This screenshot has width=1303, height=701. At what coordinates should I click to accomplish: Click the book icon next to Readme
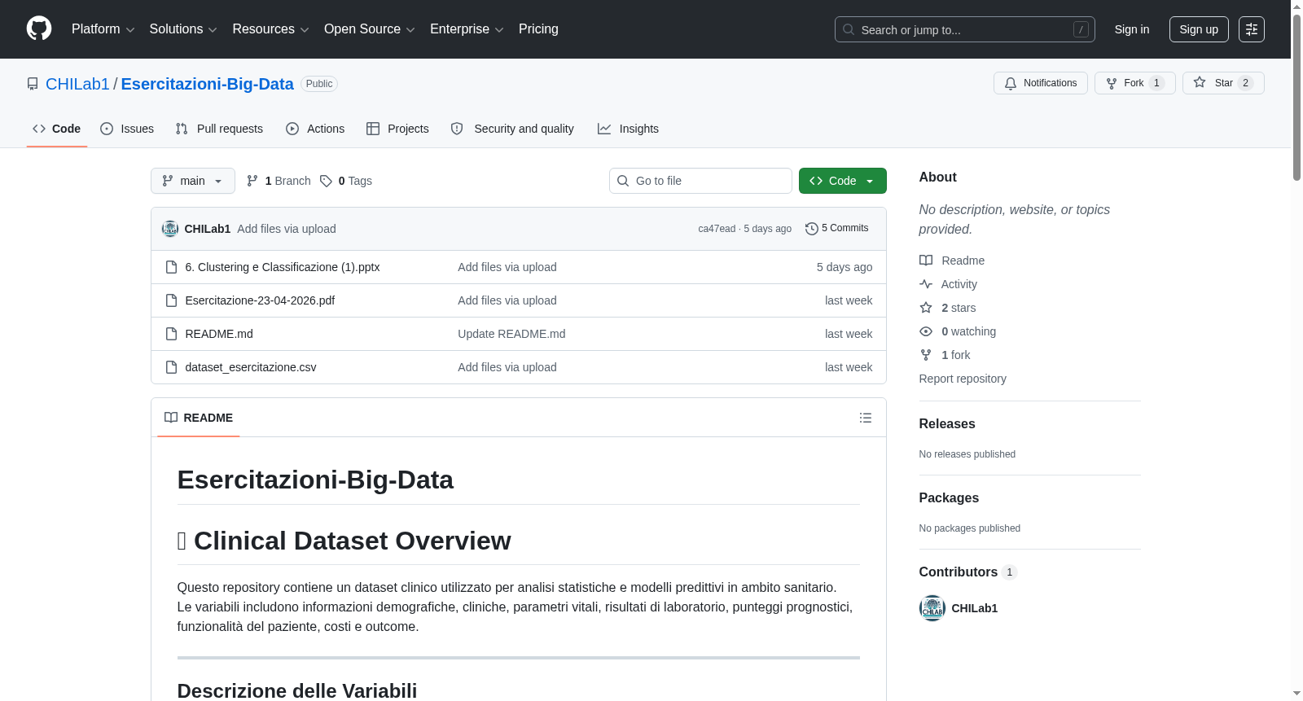click(926, 261)
